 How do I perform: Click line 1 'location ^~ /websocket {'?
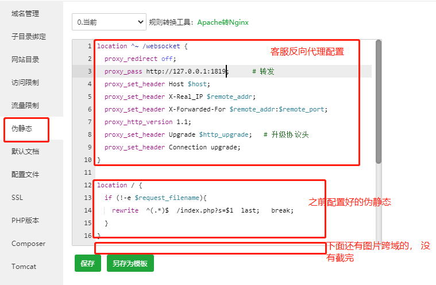142,46
